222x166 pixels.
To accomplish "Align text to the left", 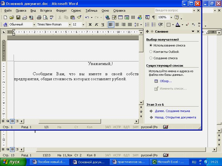I will point(111,25).
